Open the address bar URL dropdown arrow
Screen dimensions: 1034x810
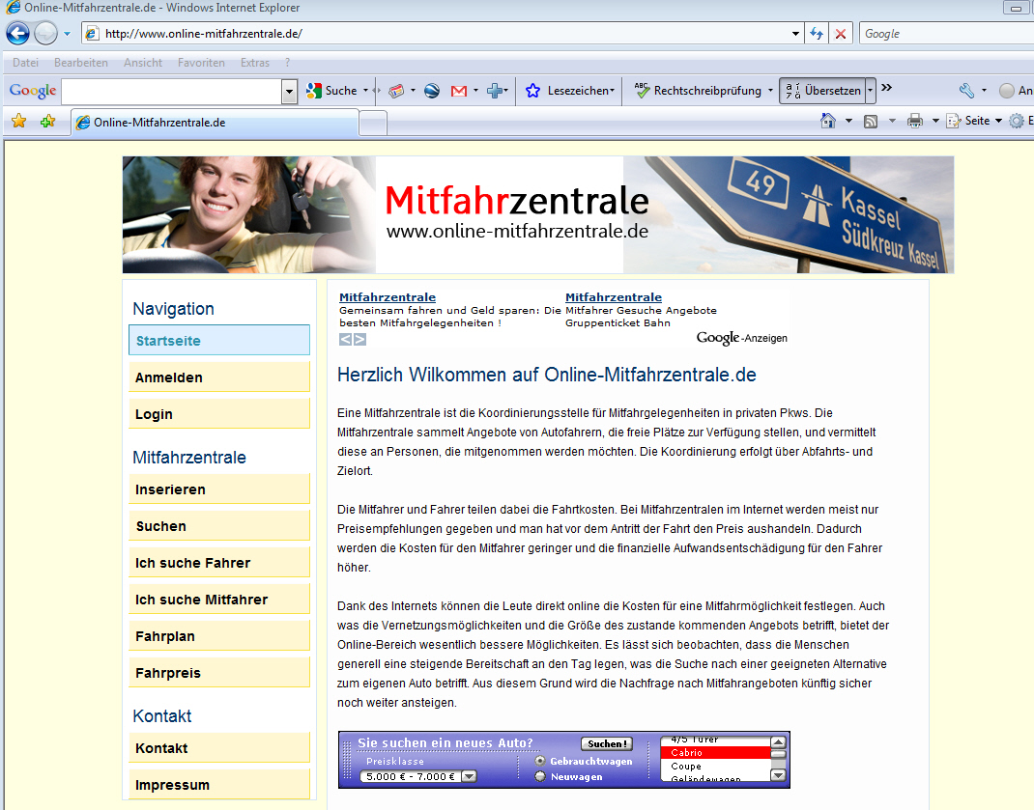[795, 34]
